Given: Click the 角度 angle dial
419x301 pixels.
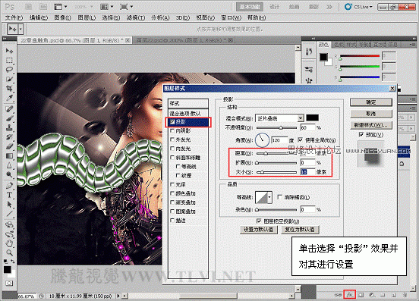Looking at the screenshot, I should 262,140.
